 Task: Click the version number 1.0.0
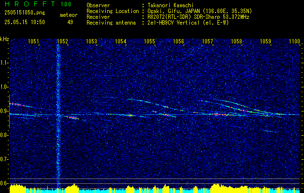click(66, 4)
